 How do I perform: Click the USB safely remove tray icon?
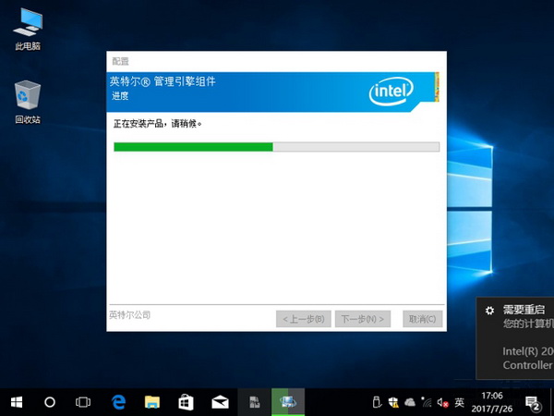pos(377,402)
